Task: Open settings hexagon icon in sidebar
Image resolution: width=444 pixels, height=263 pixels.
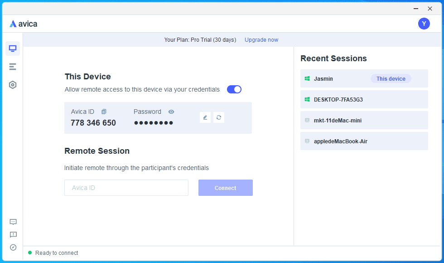Action: (13, 85)
